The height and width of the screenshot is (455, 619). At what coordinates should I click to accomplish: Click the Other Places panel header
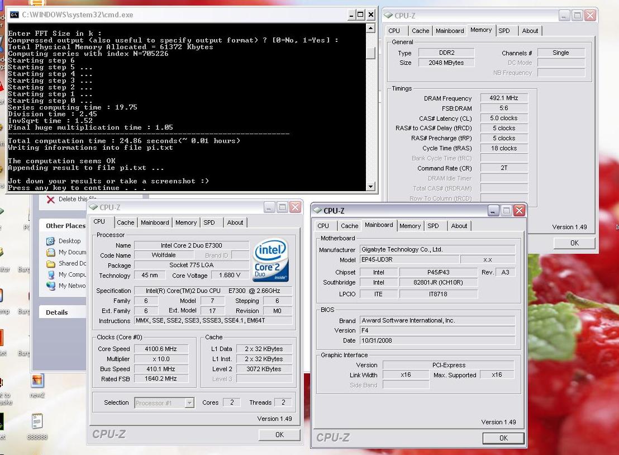pos(63,226)
